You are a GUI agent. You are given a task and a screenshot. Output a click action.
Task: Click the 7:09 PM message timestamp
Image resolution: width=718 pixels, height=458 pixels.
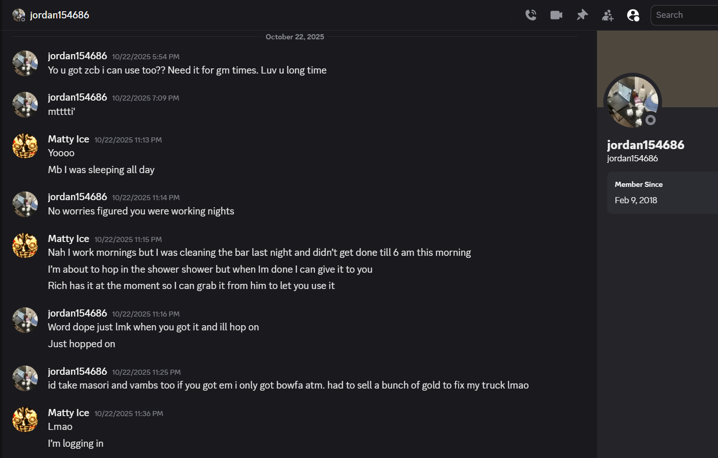(146, 98)
